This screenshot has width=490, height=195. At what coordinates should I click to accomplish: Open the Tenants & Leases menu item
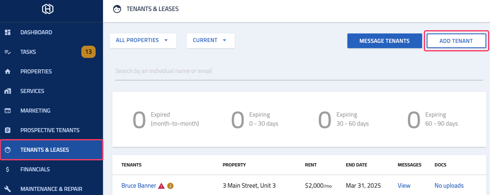[x=51, y=150]
